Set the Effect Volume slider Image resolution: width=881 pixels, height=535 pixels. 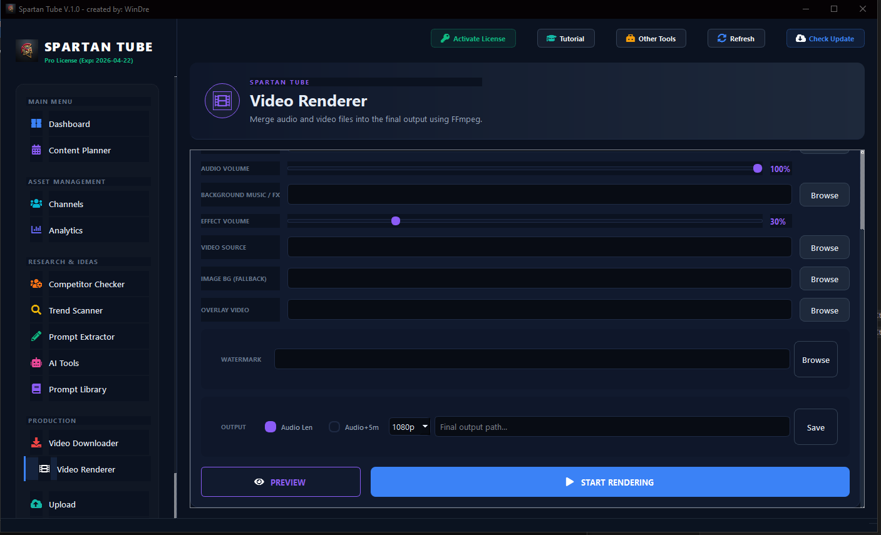(395, 221)
